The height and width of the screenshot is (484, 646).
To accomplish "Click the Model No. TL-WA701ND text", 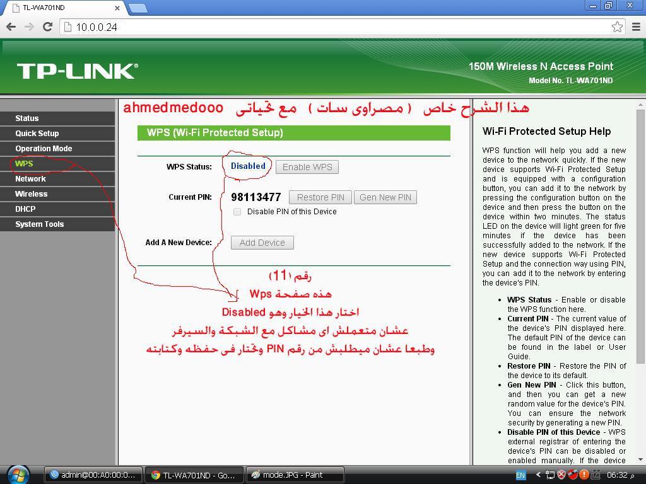I will point(570,80).
